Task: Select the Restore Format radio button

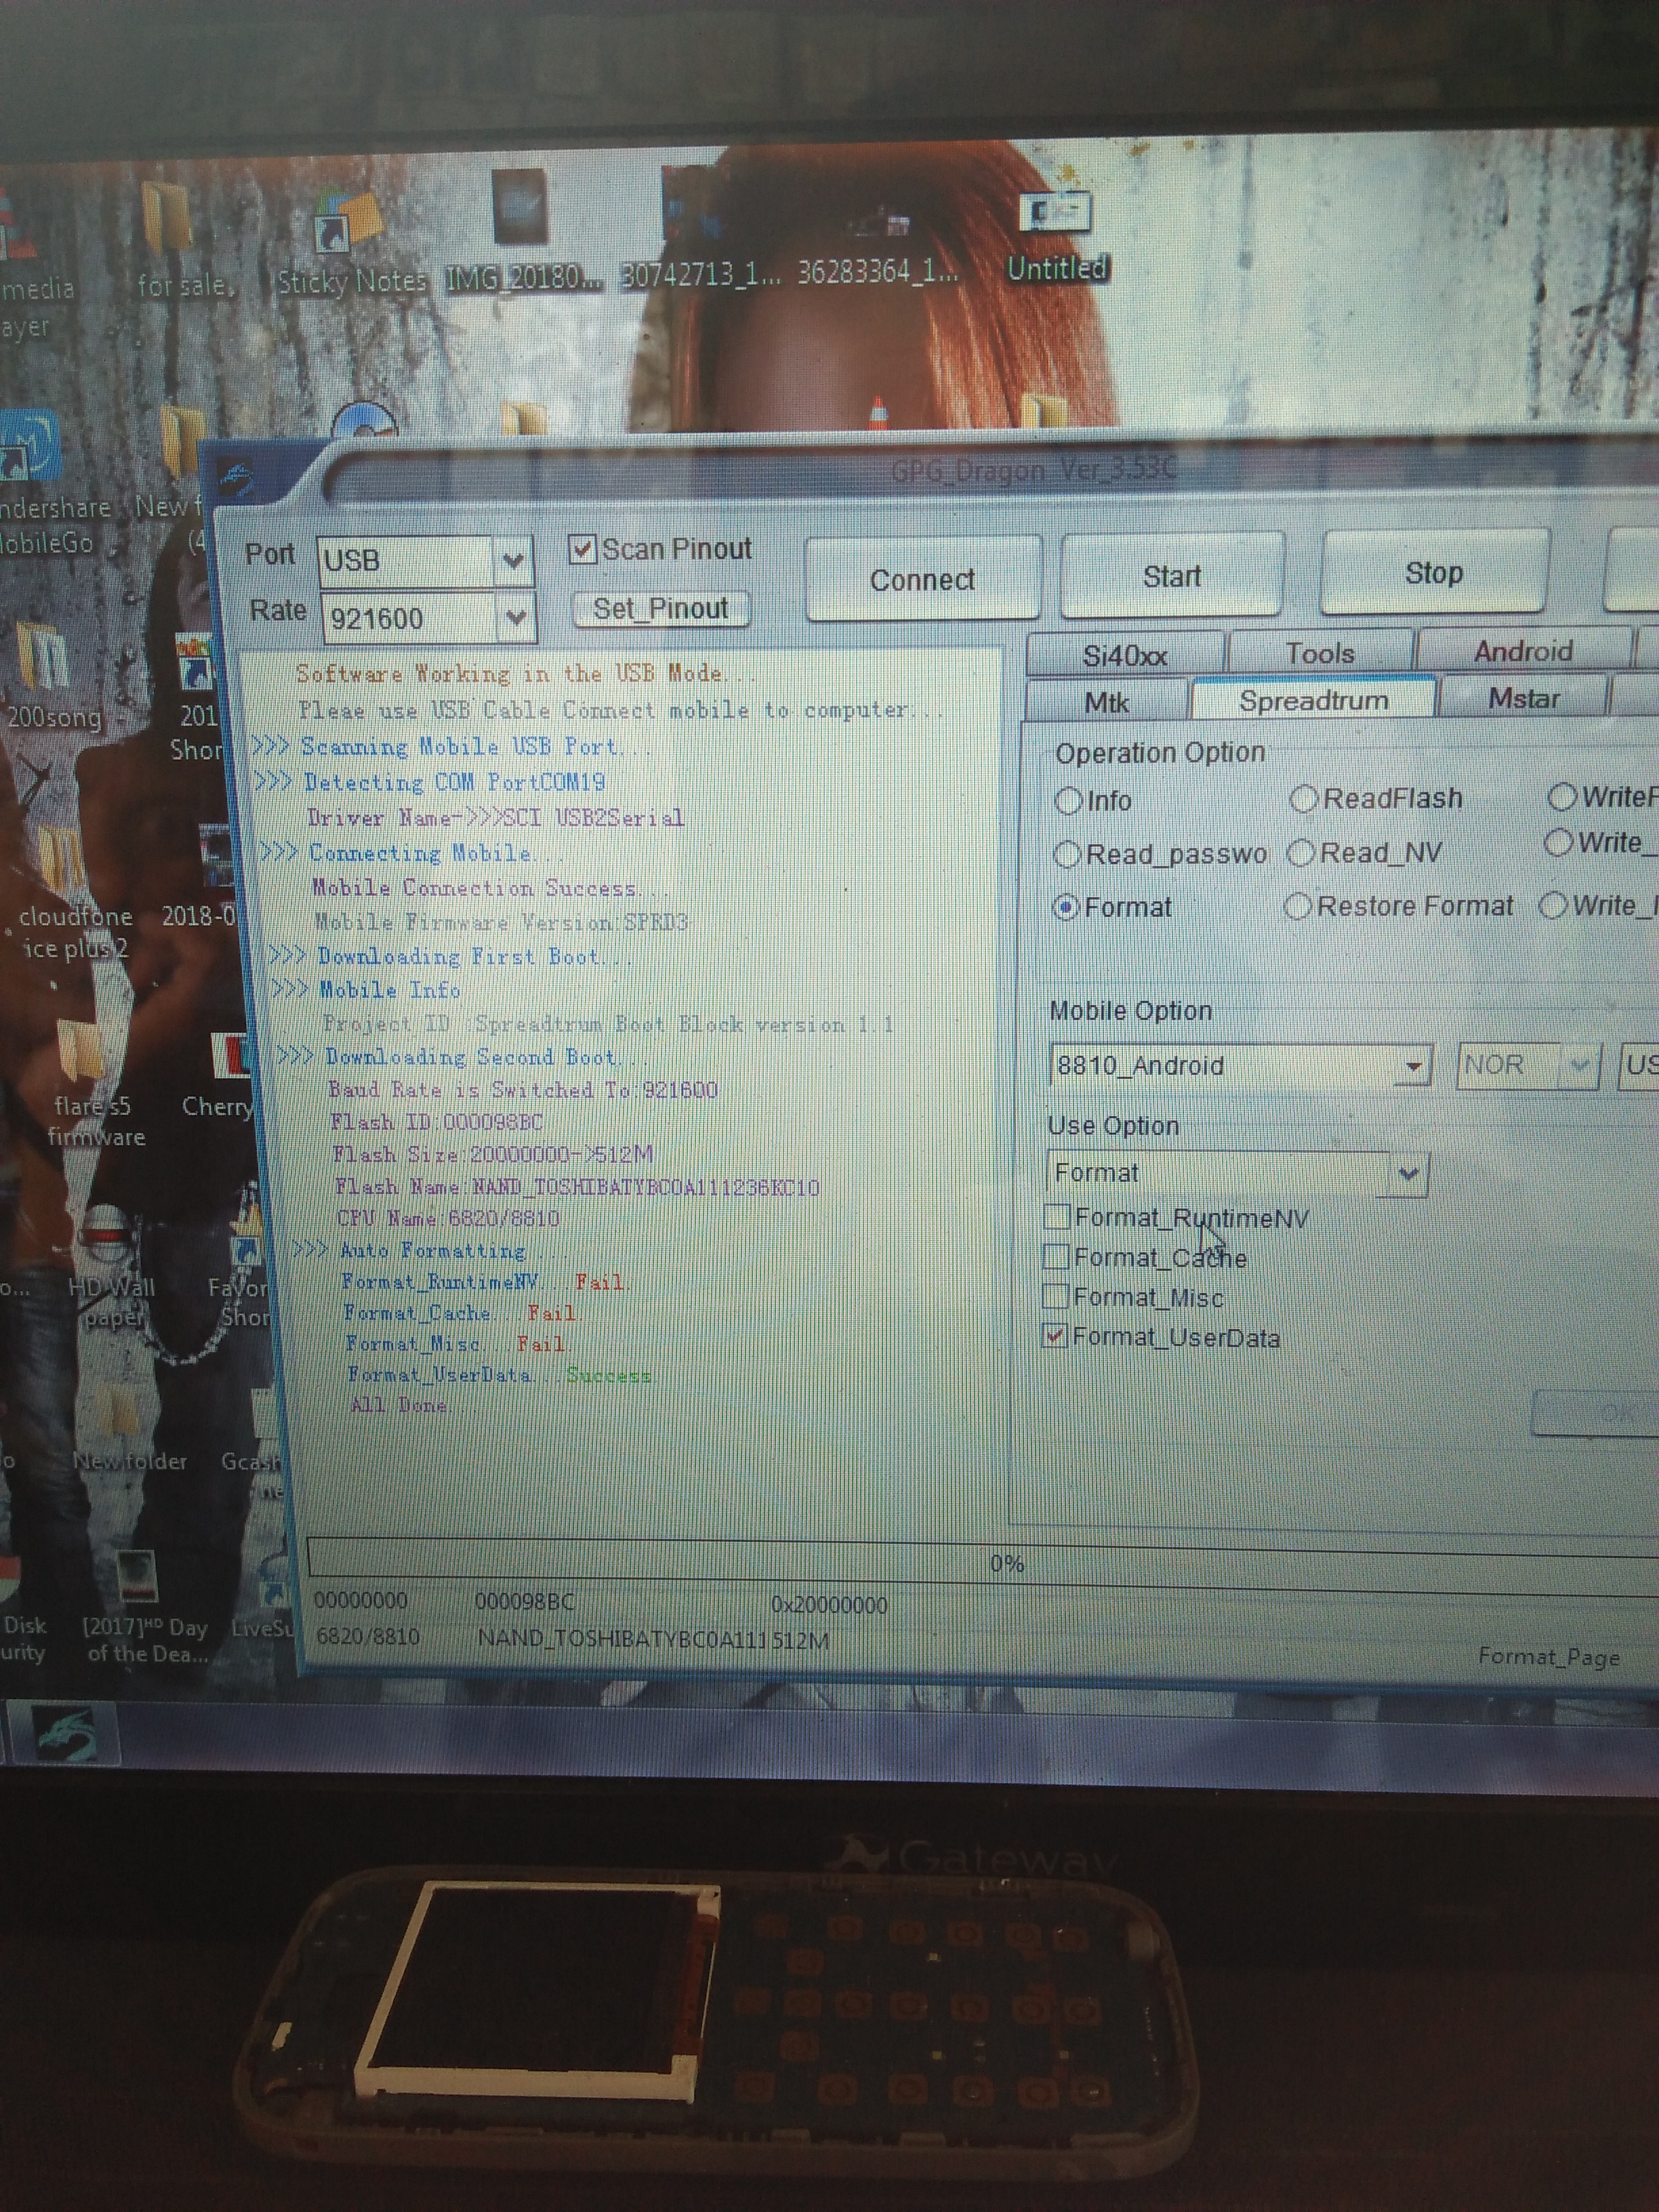Action: (1298, 907)
